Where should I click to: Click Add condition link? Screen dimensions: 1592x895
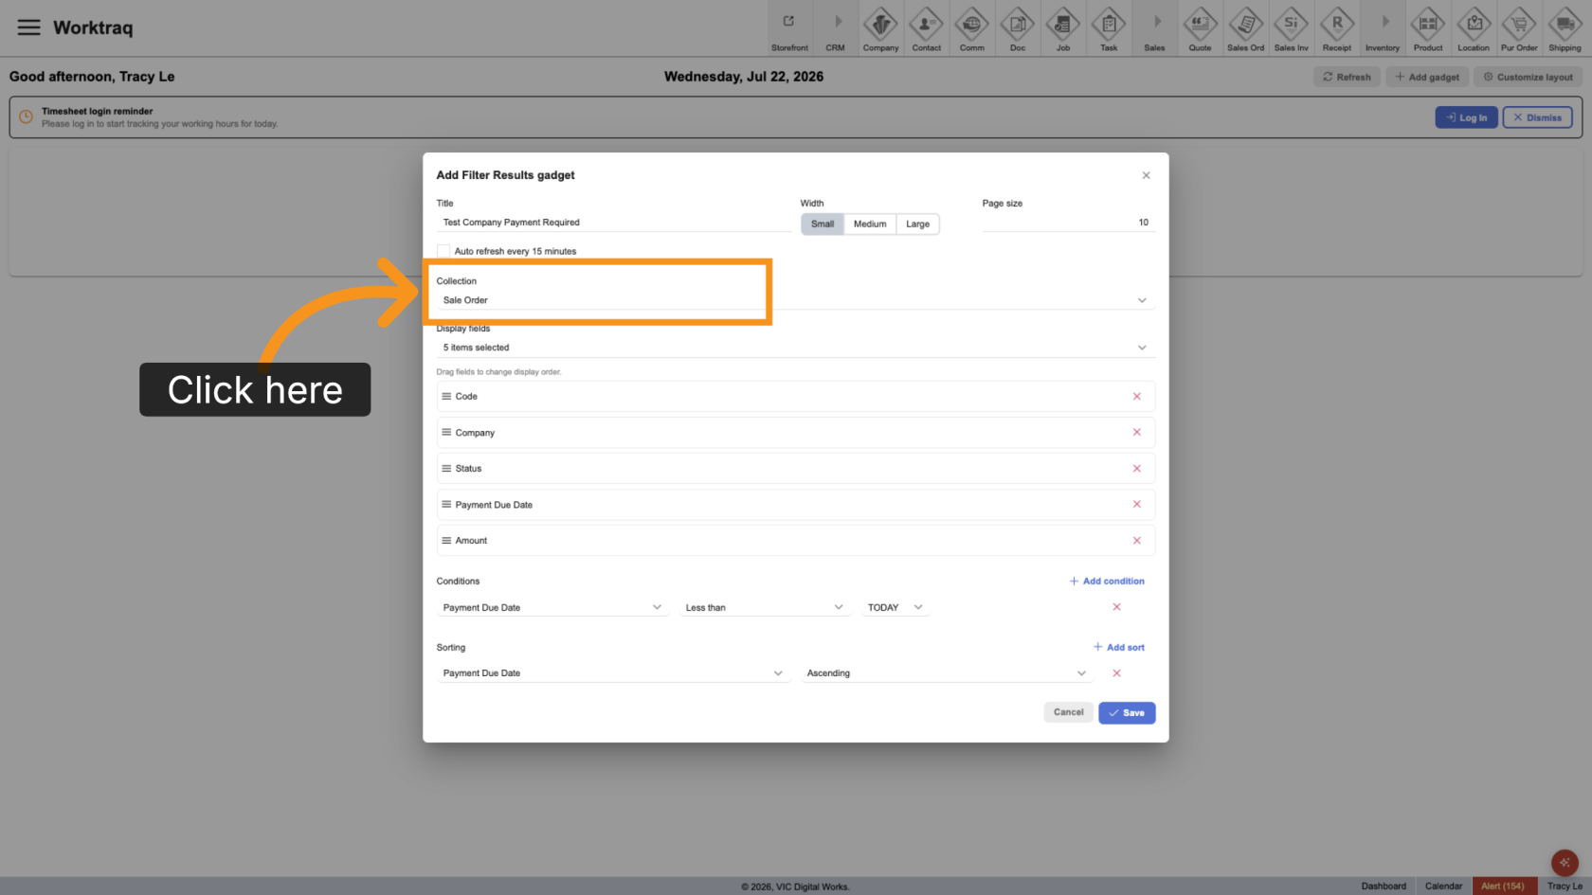[x=1107, y=582]
